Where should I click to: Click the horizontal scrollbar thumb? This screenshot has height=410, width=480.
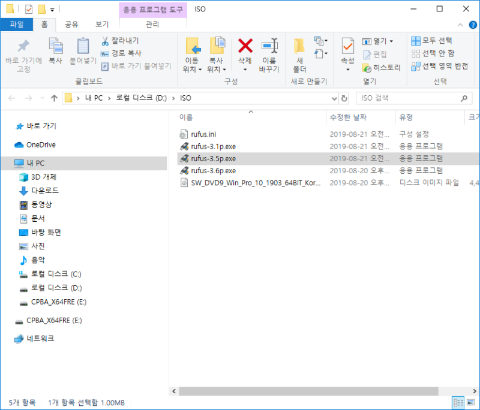(308, 391)
